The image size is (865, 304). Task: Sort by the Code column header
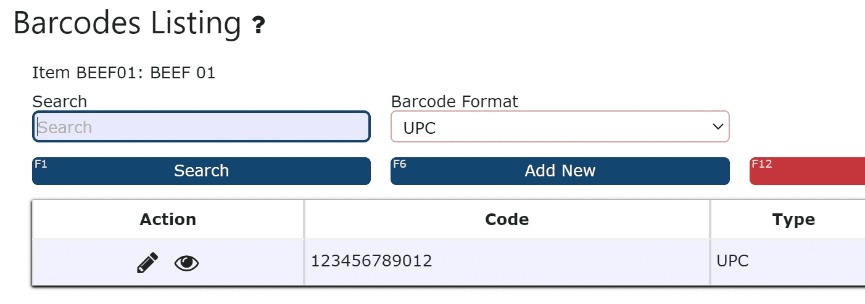[x=507, y=220]
